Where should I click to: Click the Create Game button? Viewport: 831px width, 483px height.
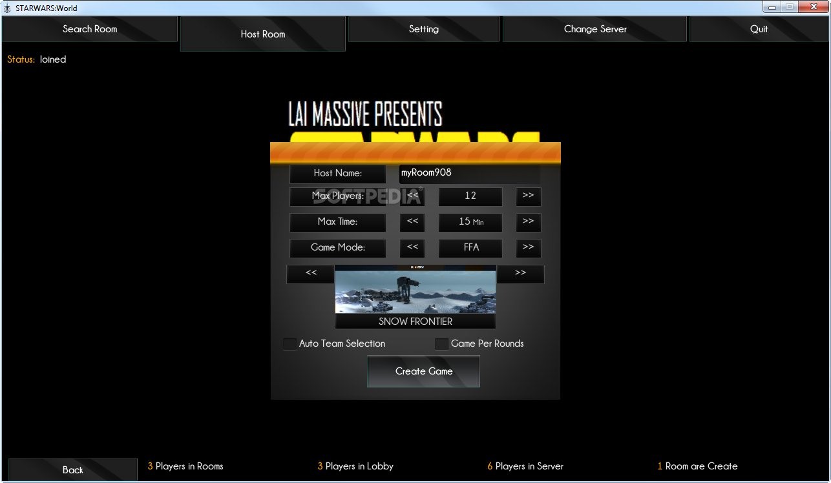[x=424, y=371]
